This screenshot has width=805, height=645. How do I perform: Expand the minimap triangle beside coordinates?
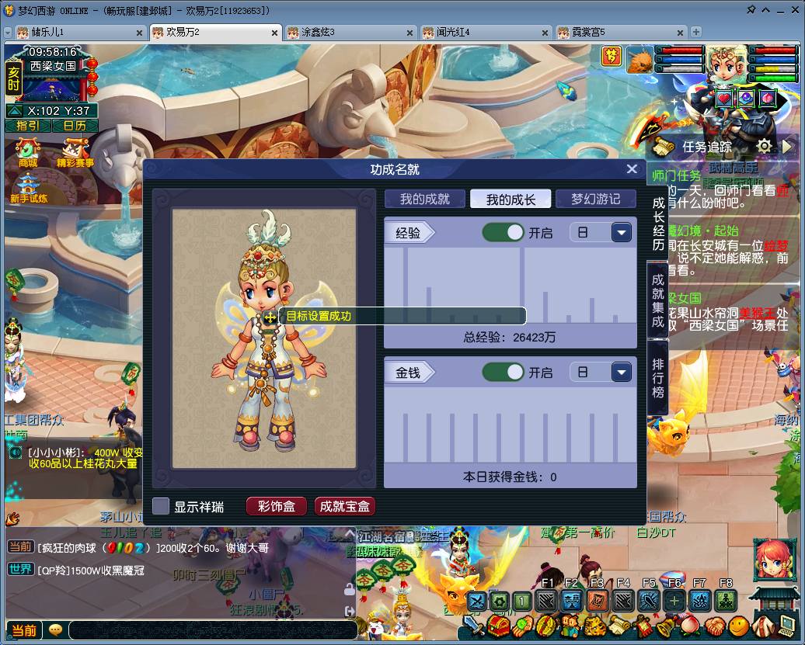15,110
